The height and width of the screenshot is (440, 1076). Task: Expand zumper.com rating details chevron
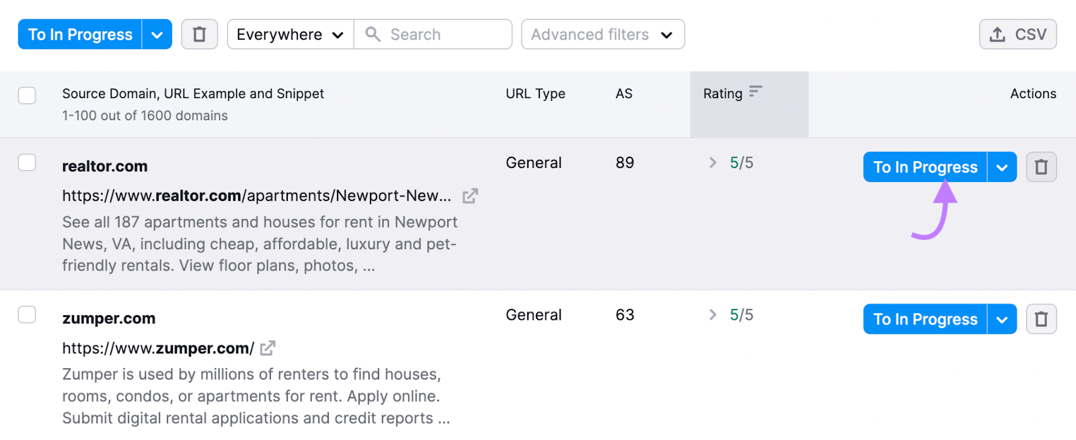click(x=713, y=314)
